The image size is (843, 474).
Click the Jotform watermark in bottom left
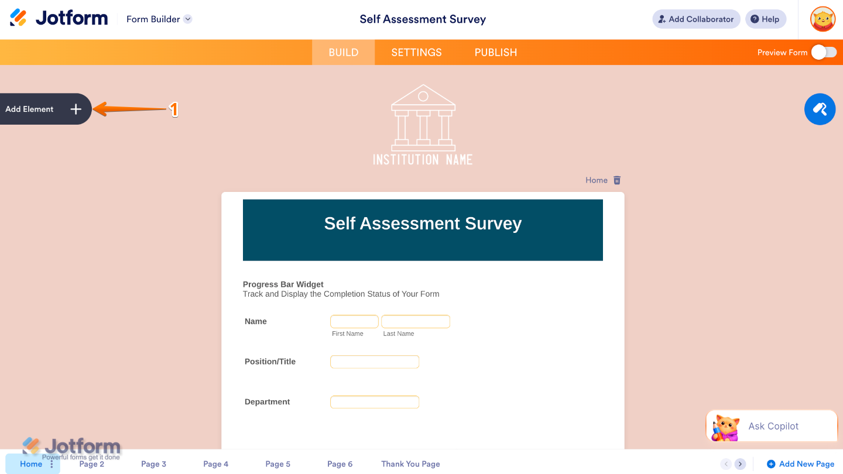(x=71, y=446)
